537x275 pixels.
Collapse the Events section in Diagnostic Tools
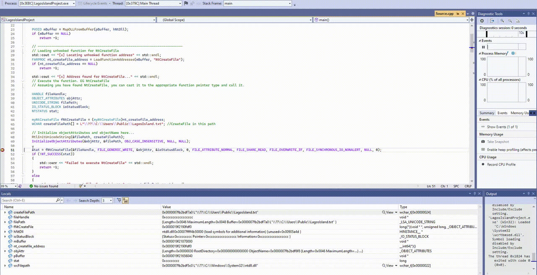click(480, 41)
